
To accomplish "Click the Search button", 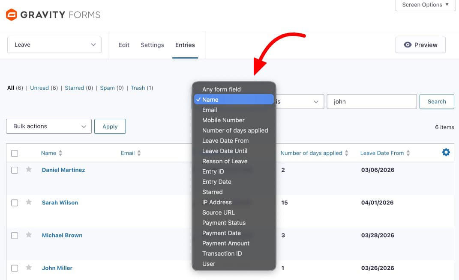I will (x=437, y=102).
